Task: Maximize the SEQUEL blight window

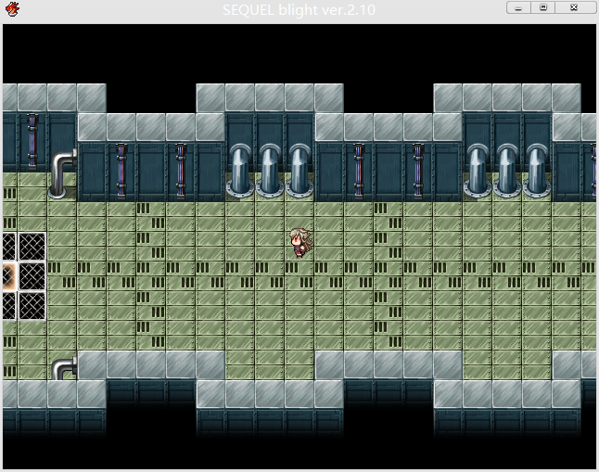Action: point(542,7)
